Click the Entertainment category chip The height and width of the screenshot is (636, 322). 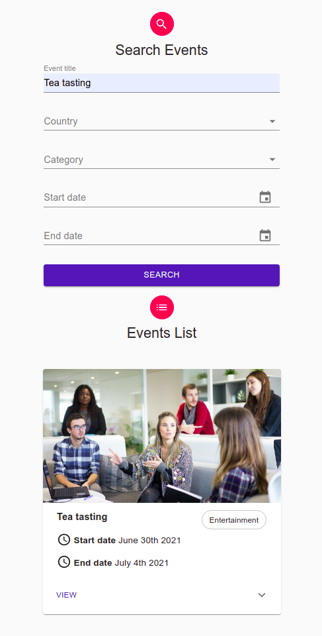pyautogui.click(x=233, y=520)
